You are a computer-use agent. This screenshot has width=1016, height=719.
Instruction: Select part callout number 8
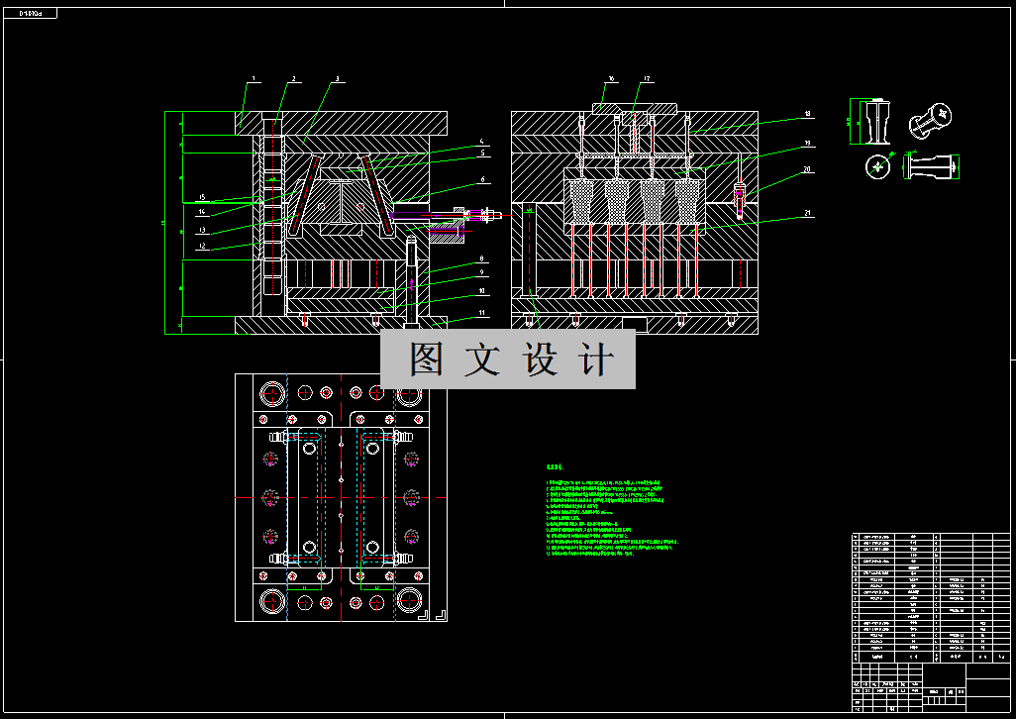[481, 258]
